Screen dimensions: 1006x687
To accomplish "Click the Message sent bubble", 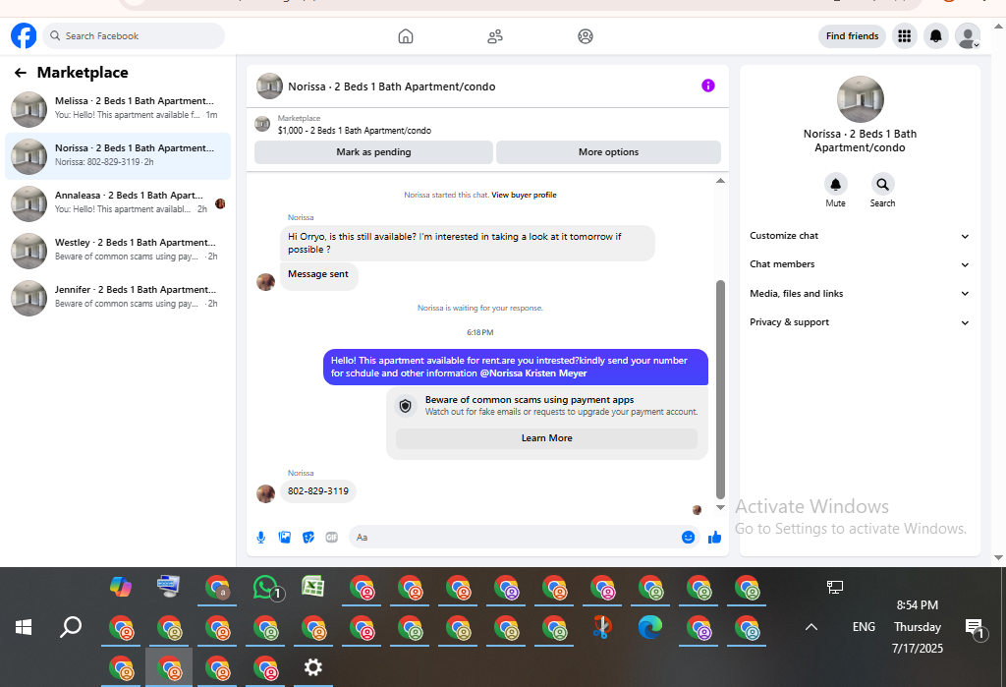I will click(x=318, y=274).
